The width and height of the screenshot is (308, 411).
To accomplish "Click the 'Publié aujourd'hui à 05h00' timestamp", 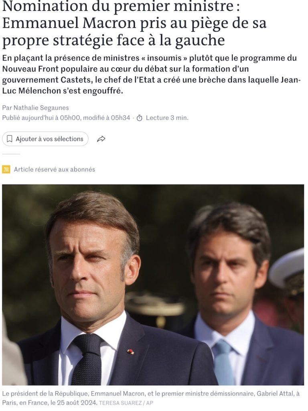I will click(x=41, y=118).
